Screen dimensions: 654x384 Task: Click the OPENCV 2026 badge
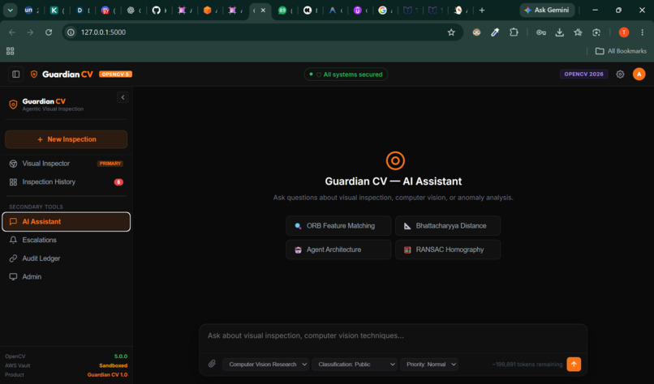pyautogui.click(x=583, y=75)
